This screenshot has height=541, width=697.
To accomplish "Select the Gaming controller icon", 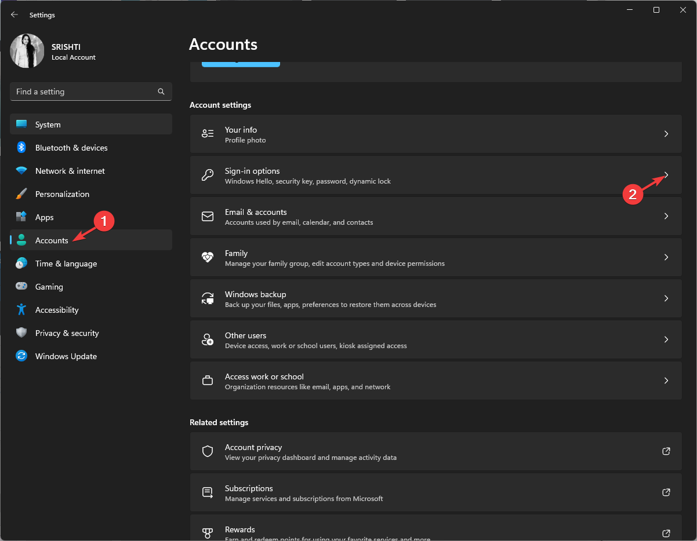I will [x=21, y=286].
